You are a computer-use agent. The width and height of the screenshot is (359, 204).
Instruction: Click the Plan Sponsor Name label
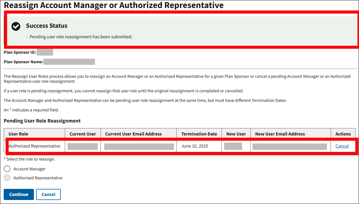point(23,62)
